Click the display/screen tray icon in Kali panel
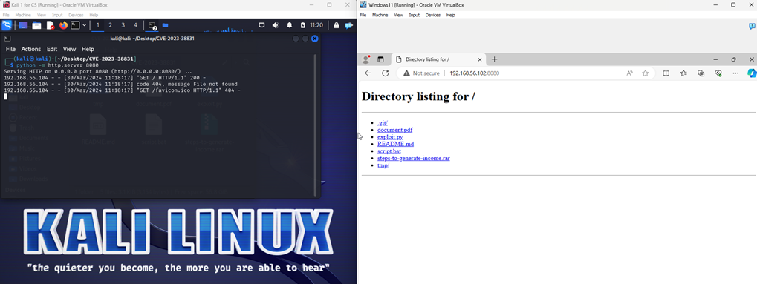This screenshot has width=757, height=284. [261, 25]
